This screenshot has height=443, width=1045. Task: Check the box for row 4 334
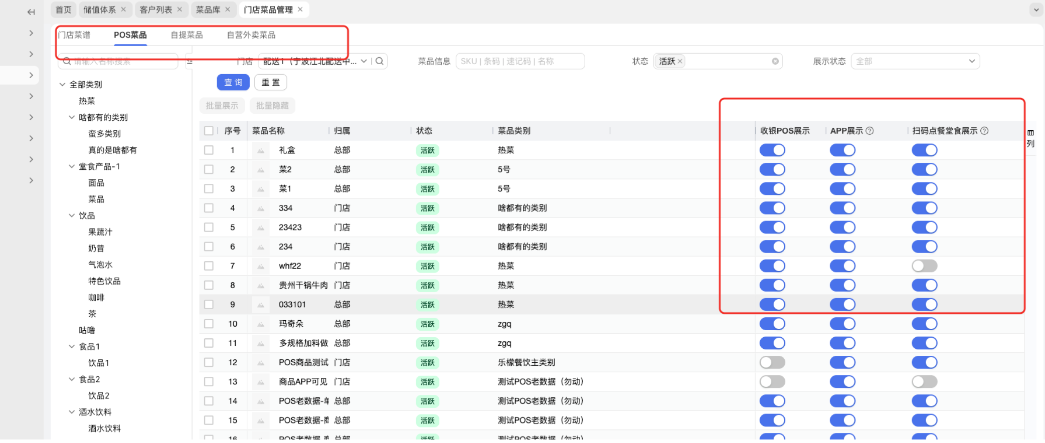coord(209,208)
